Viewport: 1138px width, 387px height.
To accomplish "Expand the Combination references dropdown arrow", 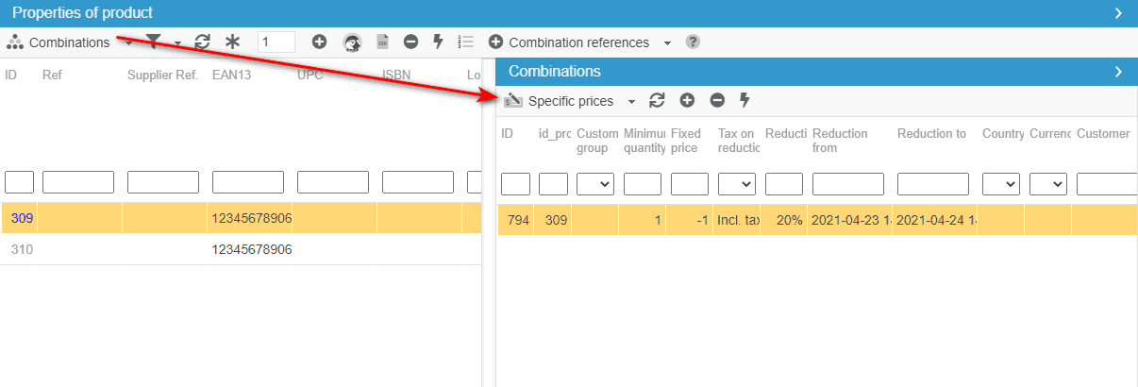I will click(667, 42).
